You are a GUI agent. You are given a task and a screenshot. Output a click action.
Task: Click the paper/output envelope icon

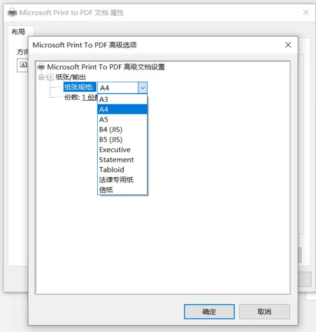pos(50,77)
